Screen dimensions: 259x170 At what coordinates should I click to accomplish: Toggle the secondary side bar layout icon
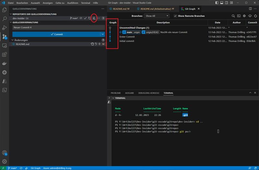click(226, 3)
